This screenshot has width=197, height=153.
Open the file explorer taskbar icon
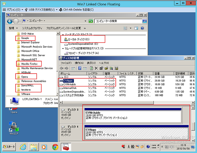click(34, 147)
